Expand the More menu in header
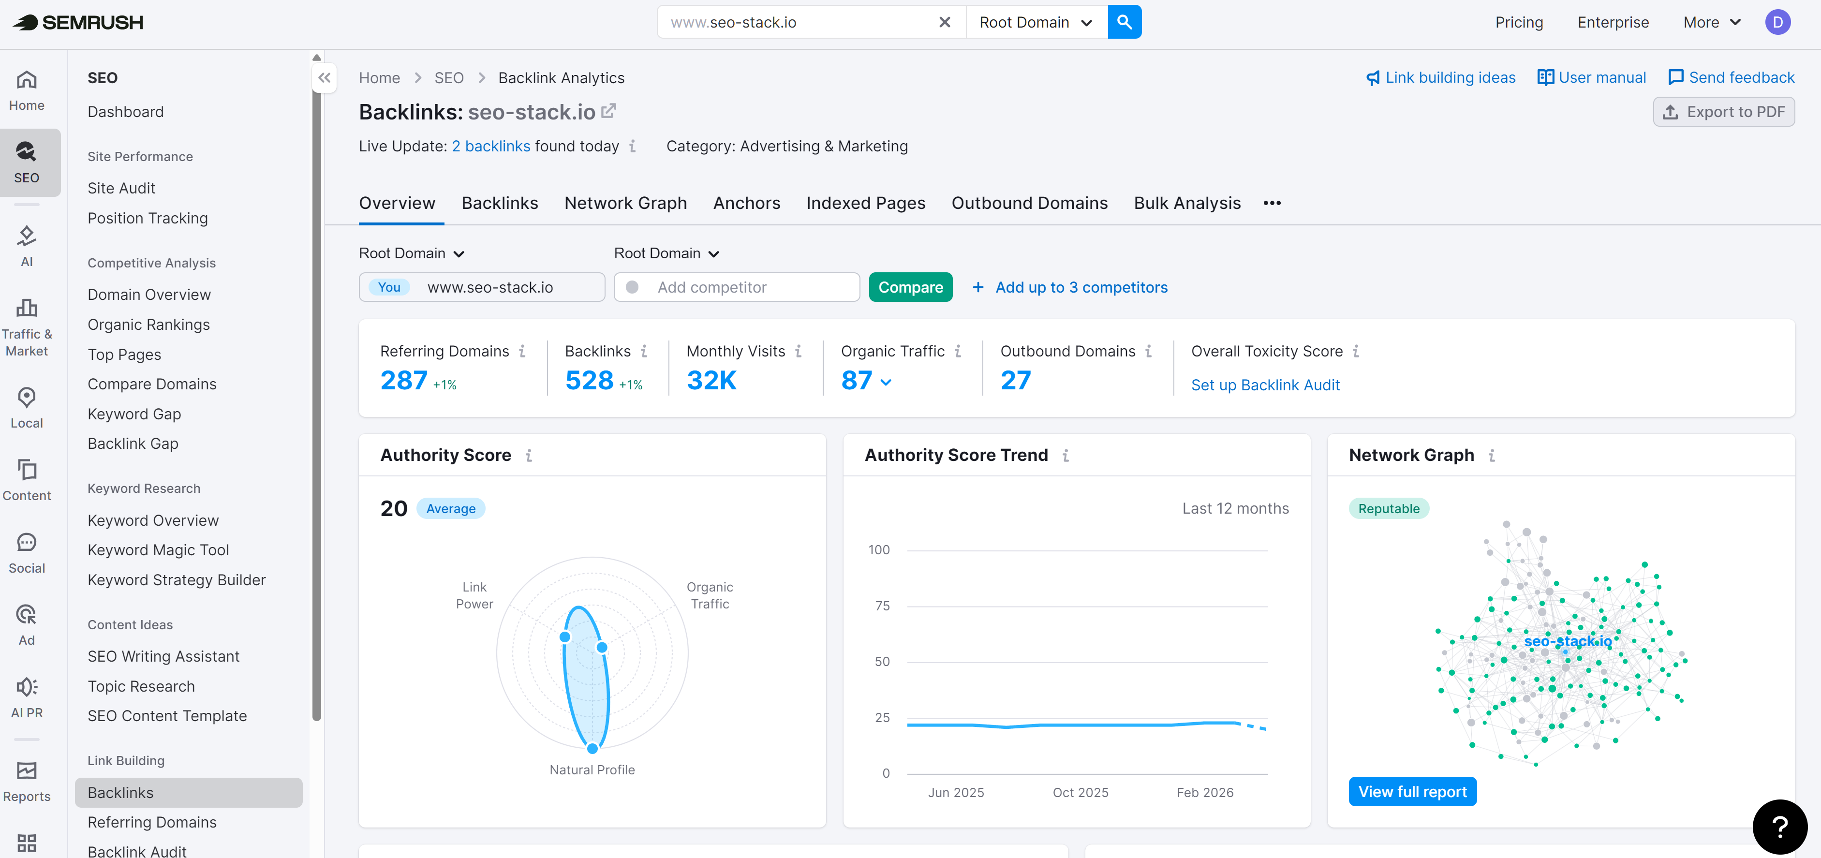 click(x=1711, y=22)
